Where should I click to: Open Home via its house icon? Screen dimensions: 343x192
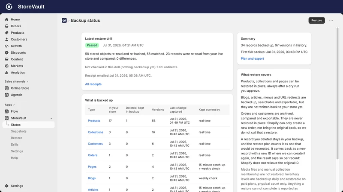click(6, 19)
